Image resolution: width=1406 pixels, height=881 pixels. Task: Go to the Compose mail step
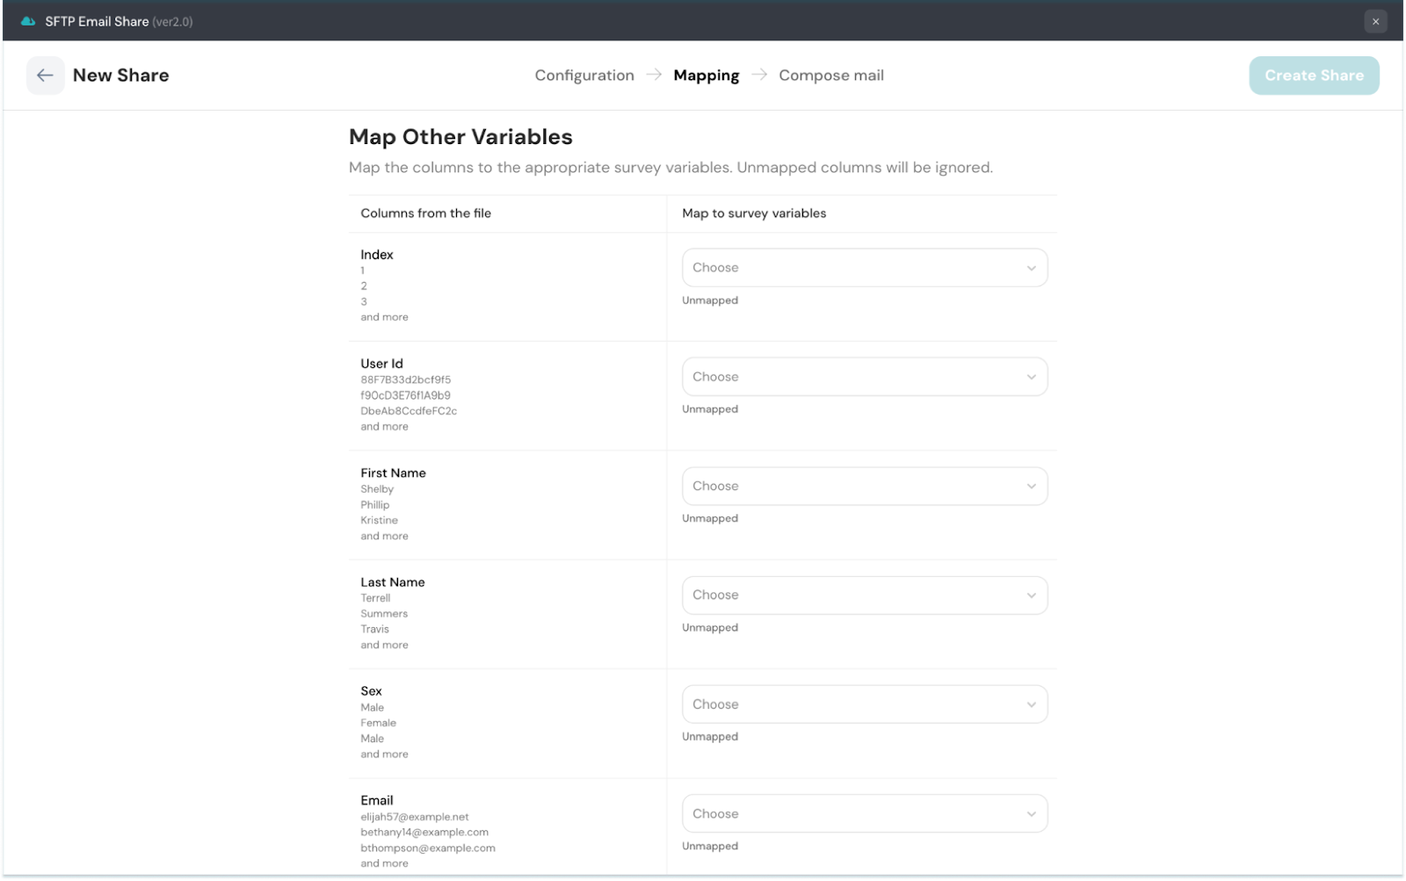click(x=830, y=76)
